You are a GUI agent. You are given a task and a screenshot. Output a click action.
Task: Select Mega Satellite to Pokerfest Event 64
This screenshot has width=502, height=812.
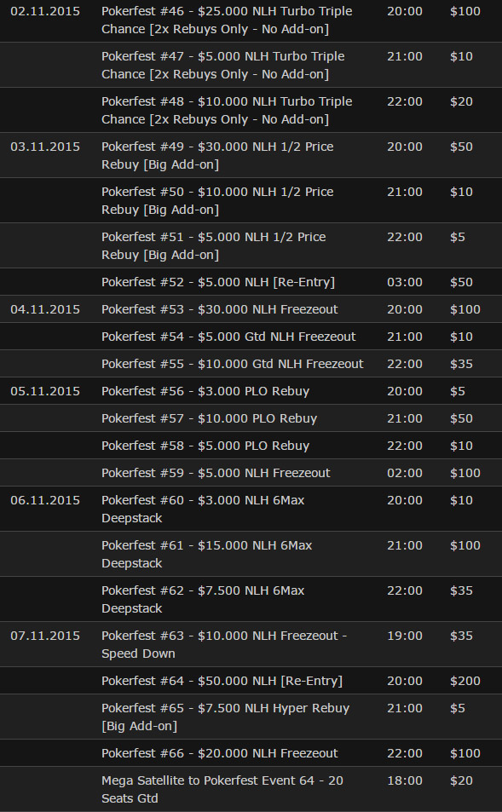(222, 789)
